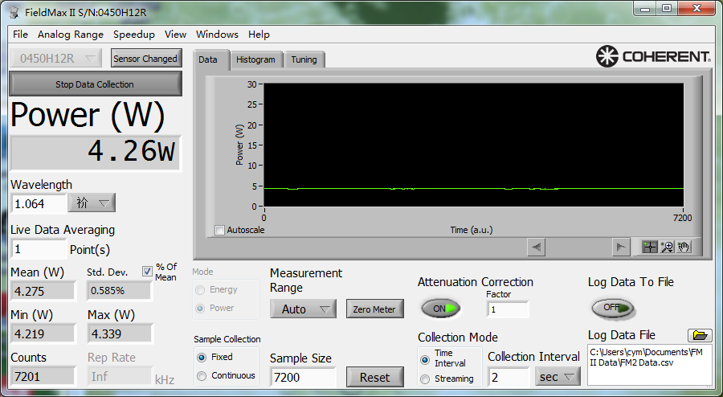Maximize the FieldMax II window
The height and width of the screenshot is (397, 723).
[x=668, y=9]
